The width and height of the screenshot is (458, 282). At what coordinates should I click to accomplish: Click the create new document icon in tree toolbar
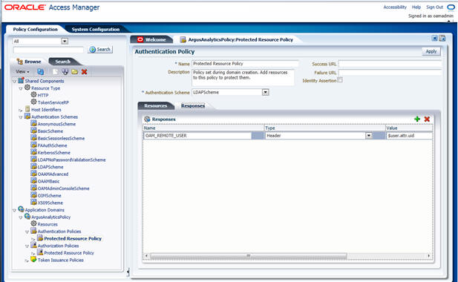click(55, 71)
